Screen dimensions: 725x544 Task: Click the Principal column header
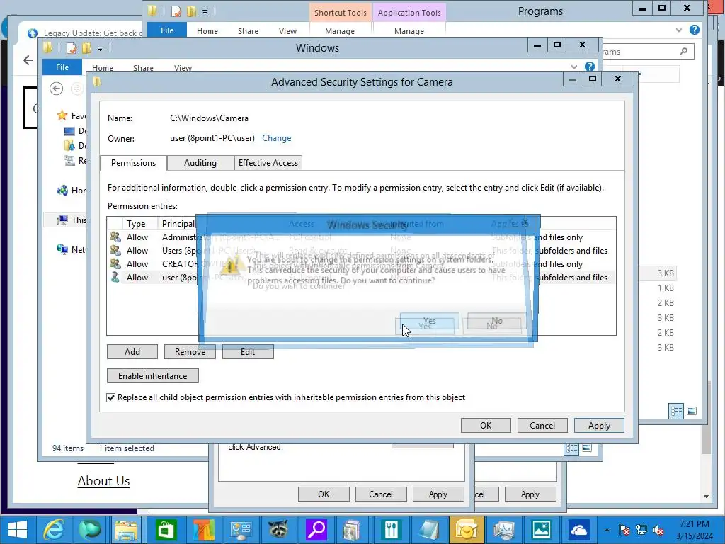click(x=178, y=223)
